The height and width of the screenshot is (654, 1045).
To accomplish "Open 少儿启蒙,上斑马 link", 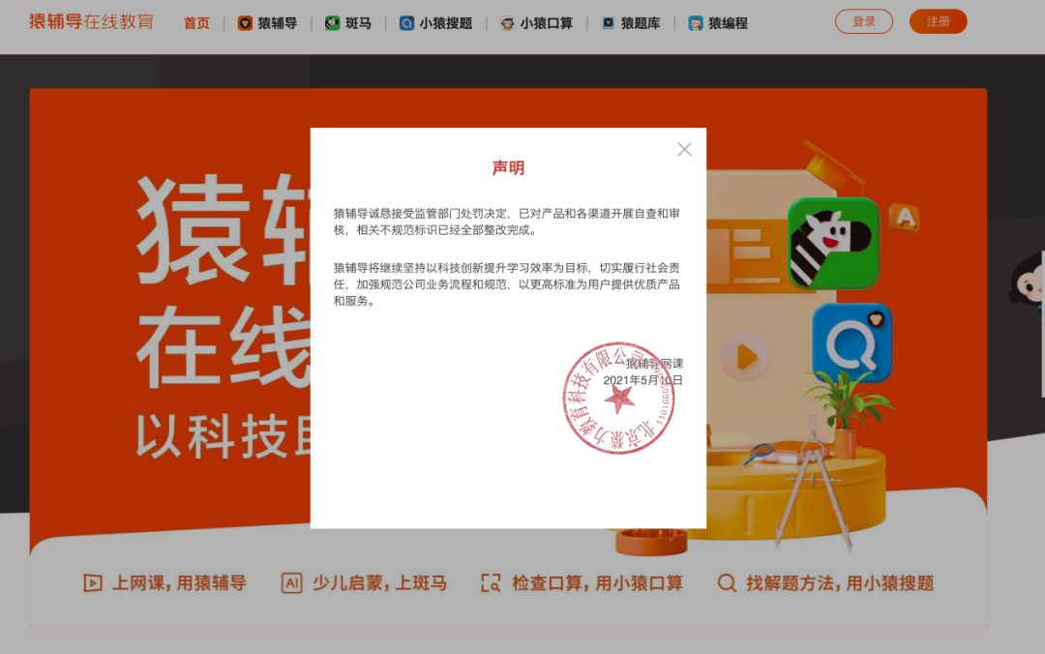I will pyautogui.click(x=379, y=583).
